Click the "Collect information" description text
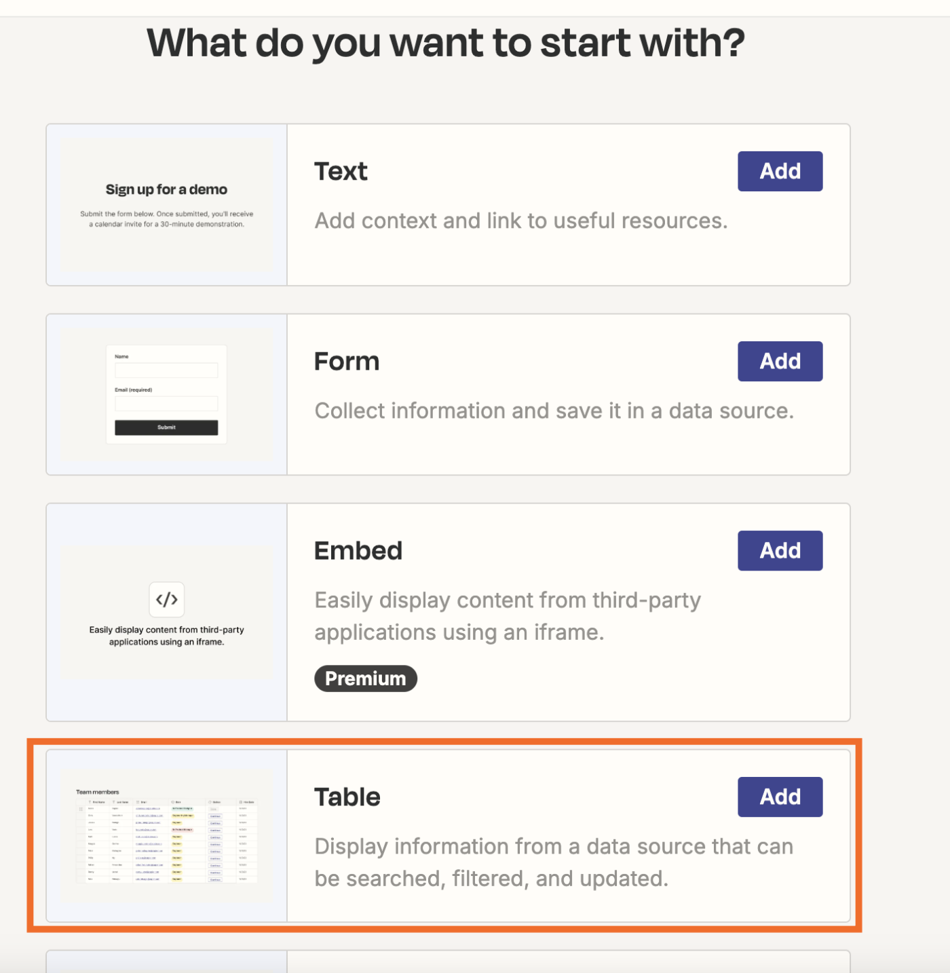 pyautogui.click(x=554, y=411)
